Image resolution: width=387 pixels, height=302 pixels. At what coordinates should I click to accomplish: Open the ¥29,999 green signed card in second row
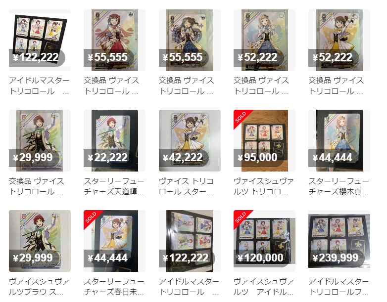click(x=40, y=140)
